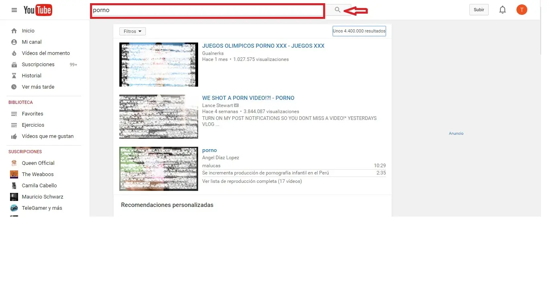Open the title link starting JUEGOS OLIMPICOS
549x308 pixels.
[x=263, y=46]
